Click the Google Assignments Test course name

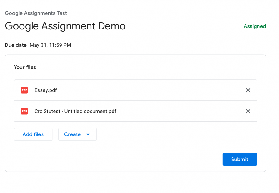coord(36,13)
